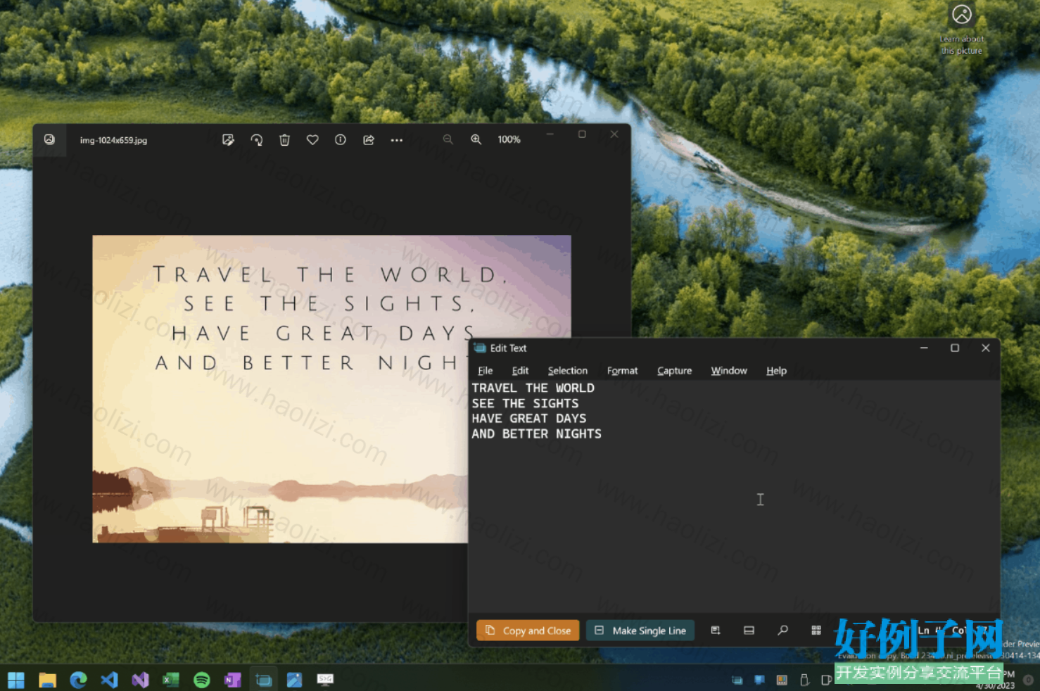1040x691 pixels.
Task: Click the Edit Text window title icon
Action: pyautogui.click(x=480, y=348)
